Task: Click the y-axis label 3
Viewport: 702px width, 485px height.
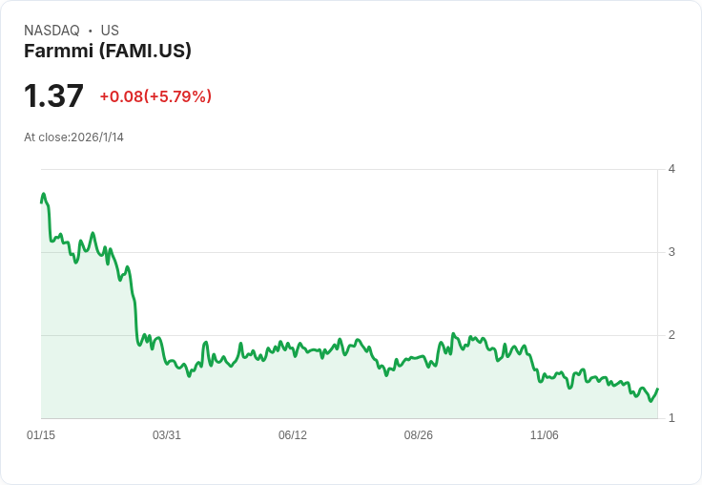Action: 671,252
